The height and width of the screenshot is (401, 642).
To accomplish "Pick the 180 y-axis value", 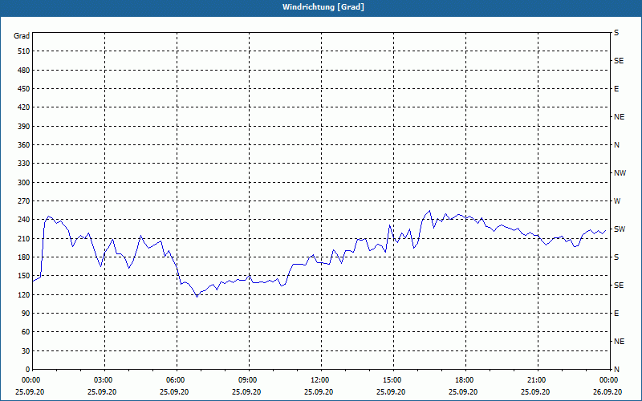I will (x=24, y=257).
